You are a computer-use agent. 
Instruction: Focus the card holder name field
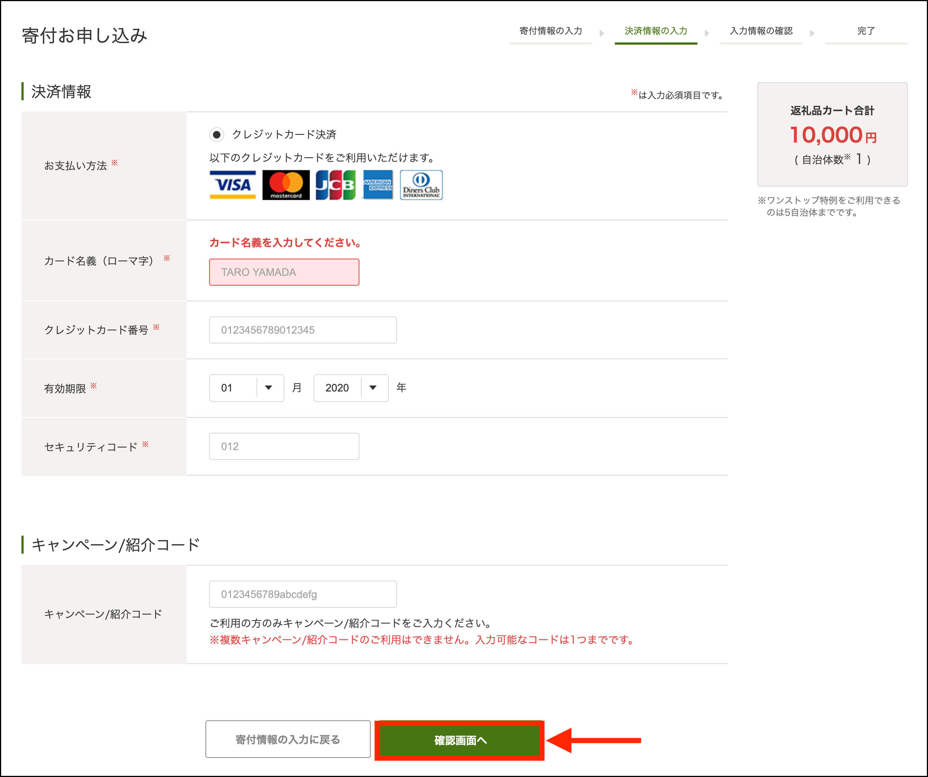click(284, 272)
